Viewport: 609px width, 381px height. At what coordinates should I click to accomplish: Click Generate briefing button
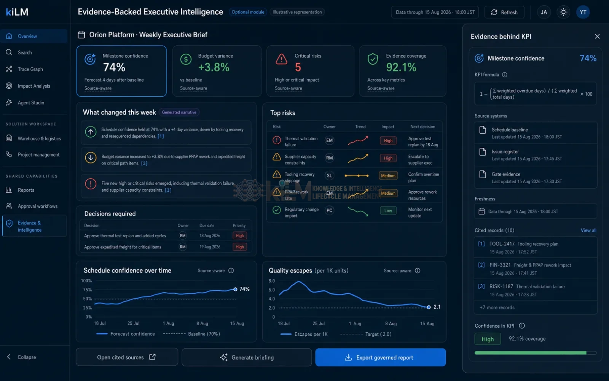[x=247, y=357]
